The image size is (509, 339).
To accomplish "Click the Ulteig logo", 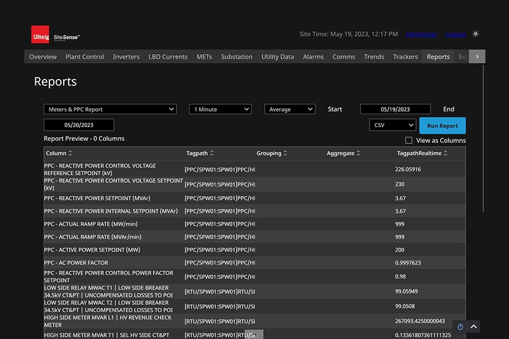I will [x=41, y=35].
